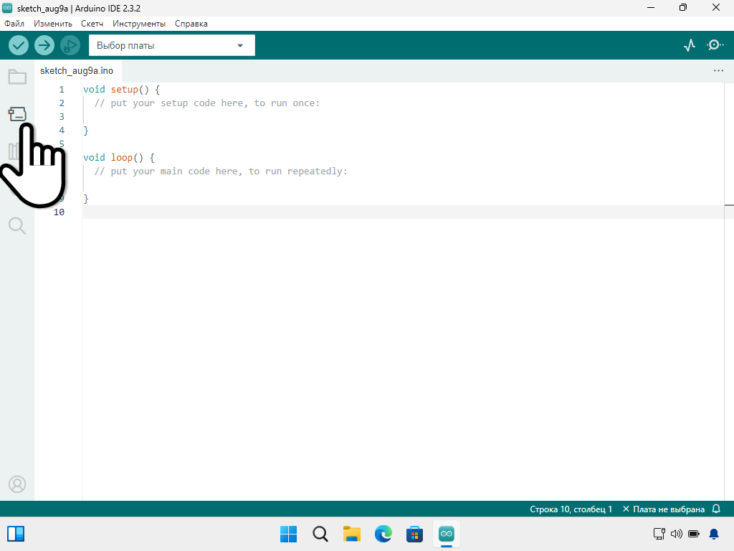Open the Изменить menu

pyautogui.click(x=53, y=24)
